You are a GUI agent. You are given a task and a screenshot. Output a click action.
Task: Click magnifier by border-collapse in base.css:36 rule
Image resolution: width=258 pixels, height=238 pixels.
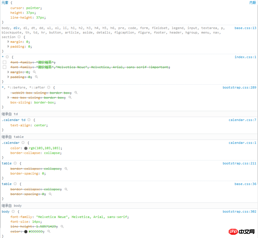pos(66,189)
